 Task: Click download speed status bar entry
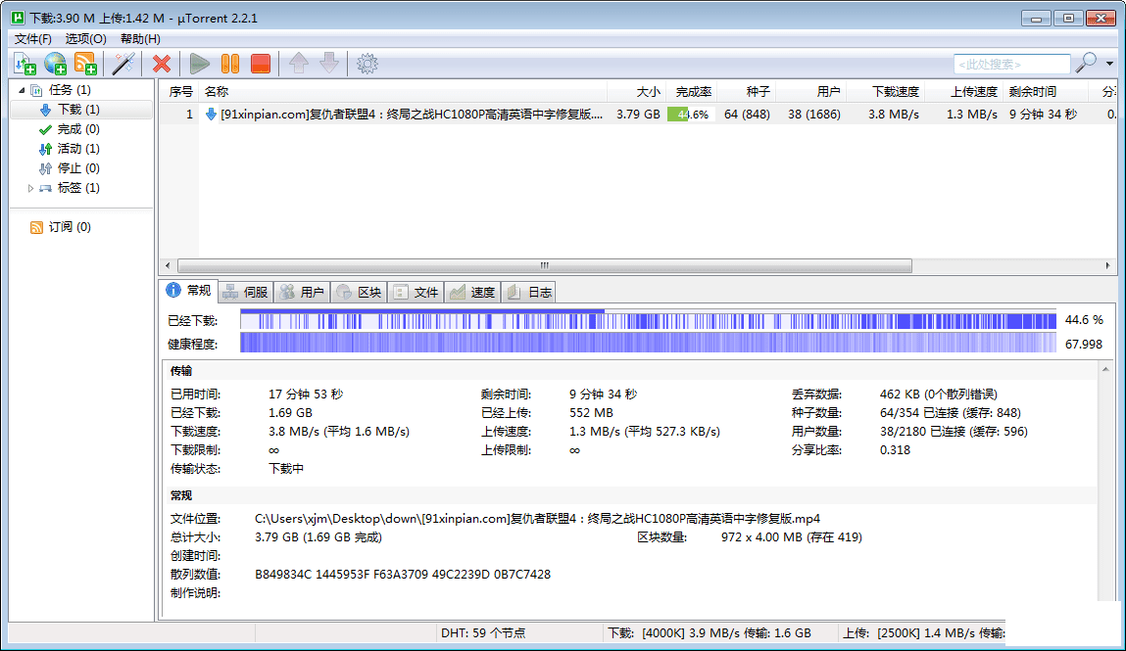[x=710, y=633]
